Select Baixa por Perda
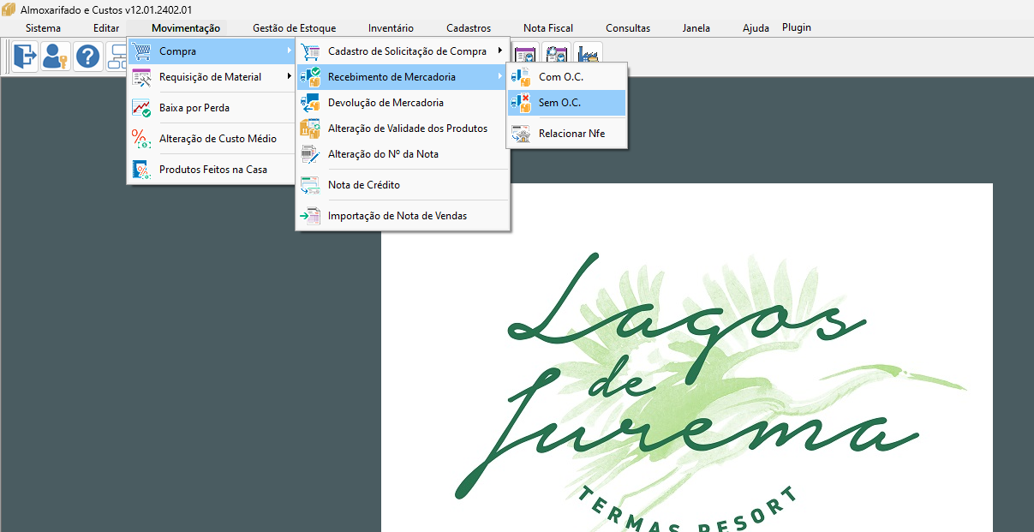 coord(212,108)
